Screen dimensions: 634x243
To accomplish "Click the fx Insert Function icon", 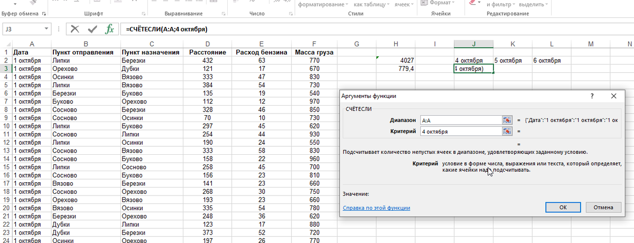I will (x=109, y=29).
